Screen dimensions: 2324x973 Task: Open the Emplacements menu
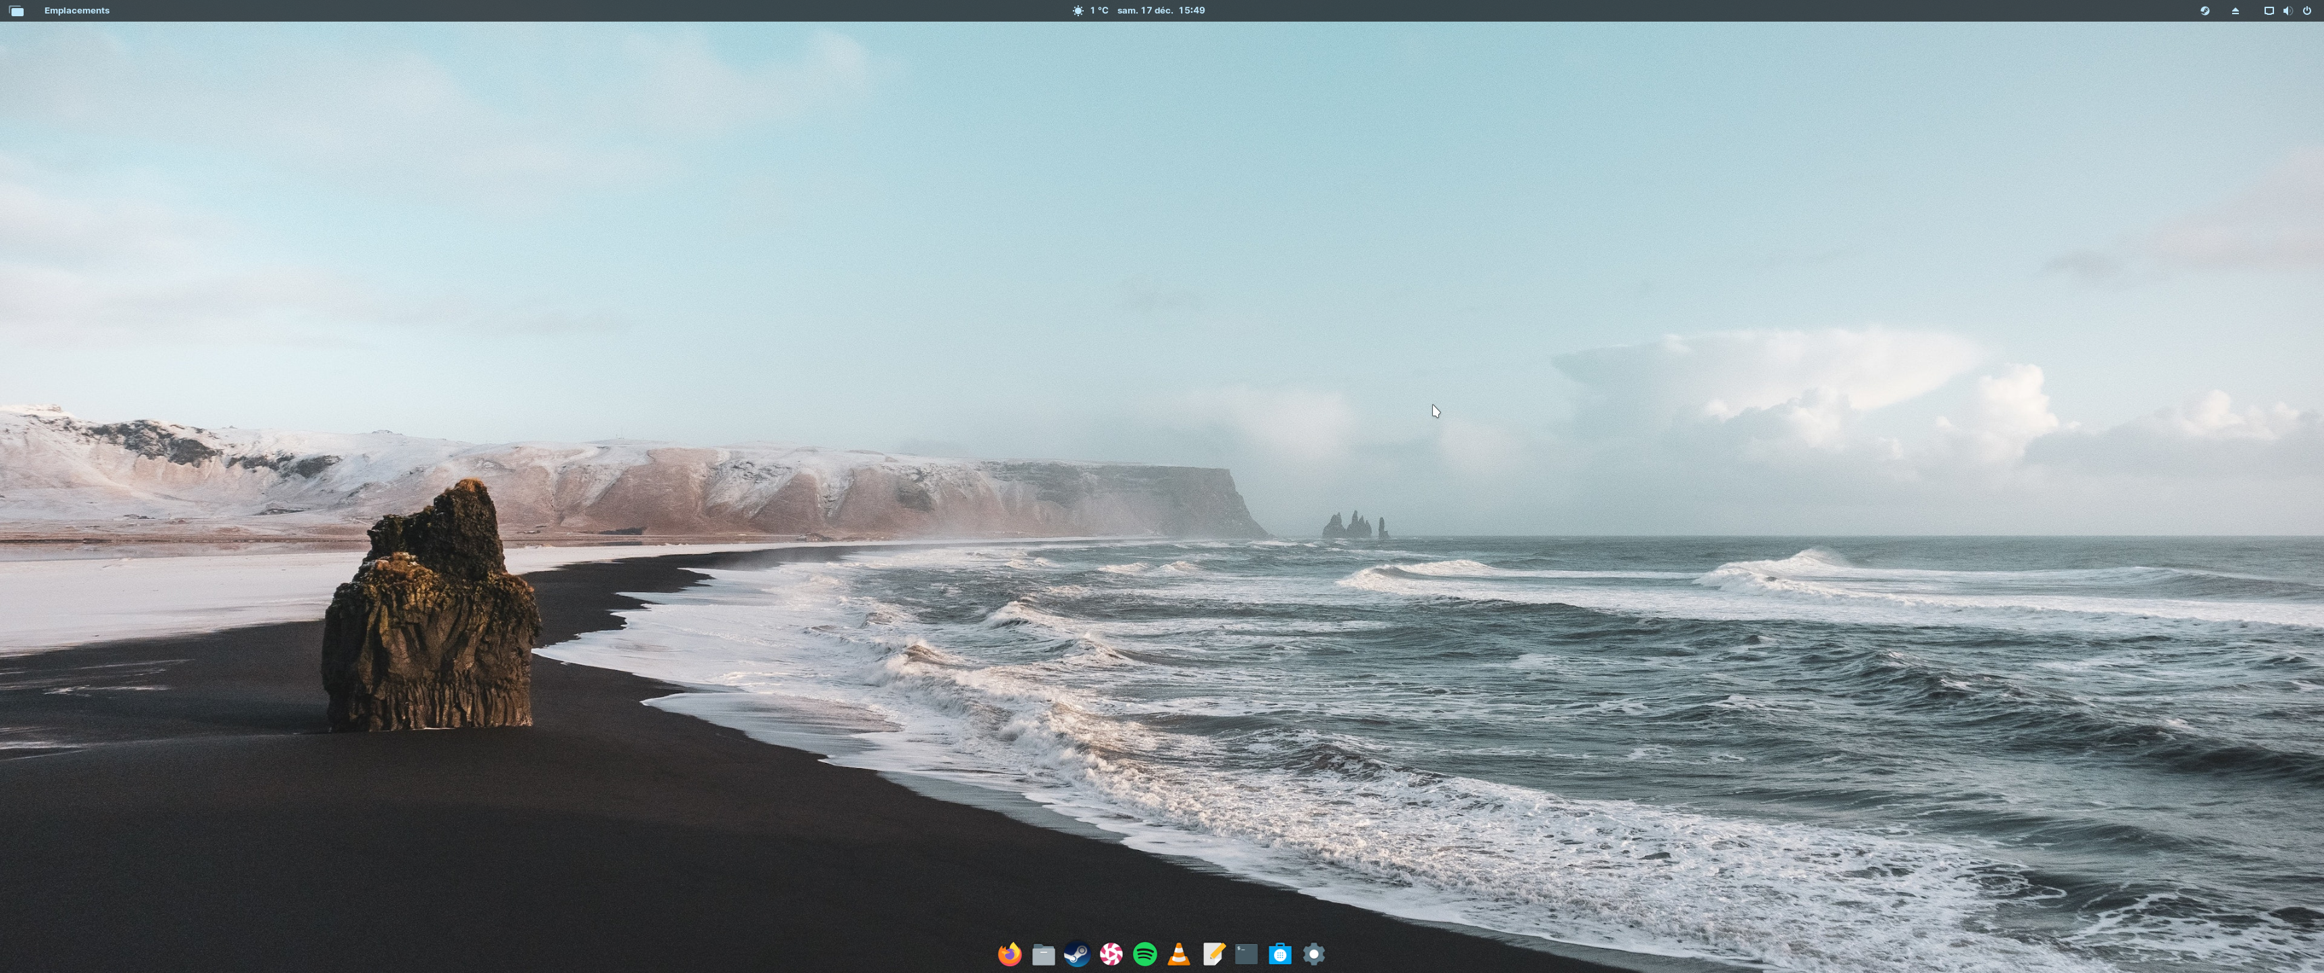click(77, 11)
